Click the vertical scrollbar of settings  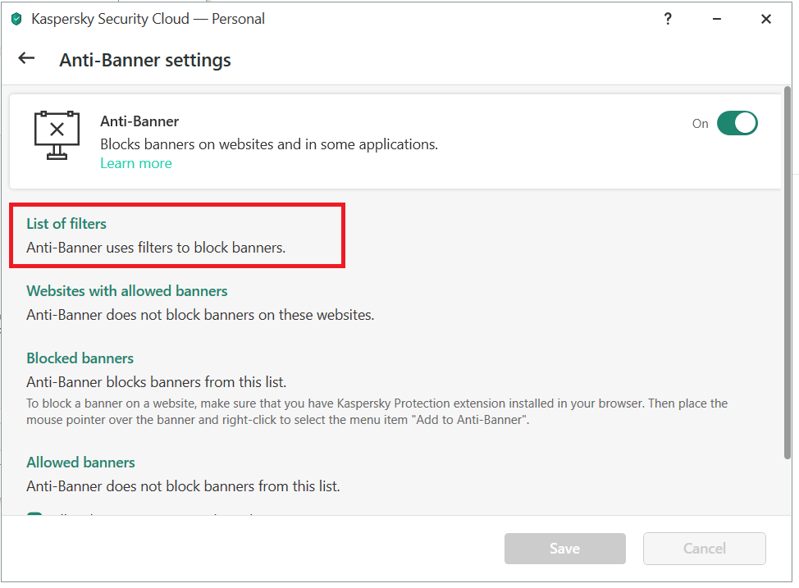[788, 272]
